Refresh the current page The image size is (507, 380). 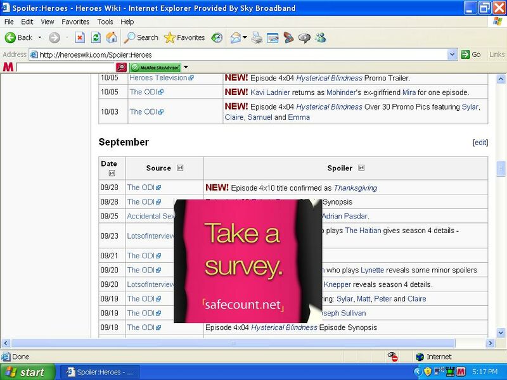96,38
